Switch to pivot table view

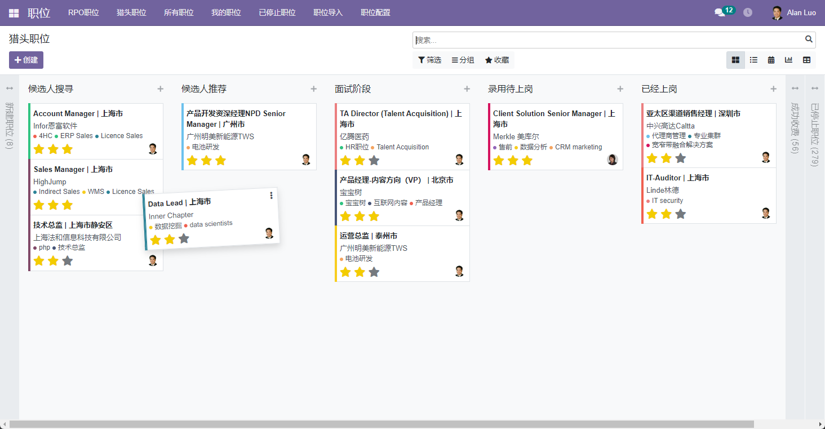pos(806,60)
